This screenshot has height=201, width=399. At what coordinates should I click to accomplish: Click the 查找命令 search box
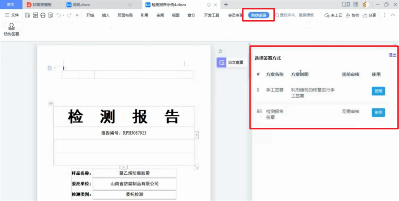coord(296,15)
